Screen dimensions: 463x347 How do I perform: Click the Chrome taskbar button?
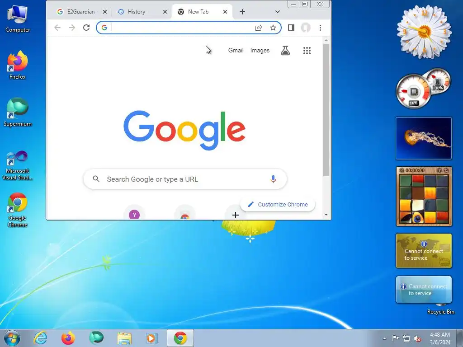point(180,338)
